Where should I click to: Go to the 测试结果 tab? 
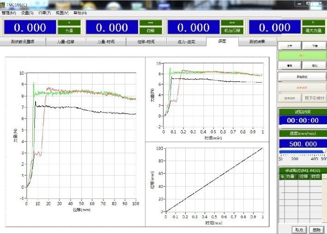[257, 42]
